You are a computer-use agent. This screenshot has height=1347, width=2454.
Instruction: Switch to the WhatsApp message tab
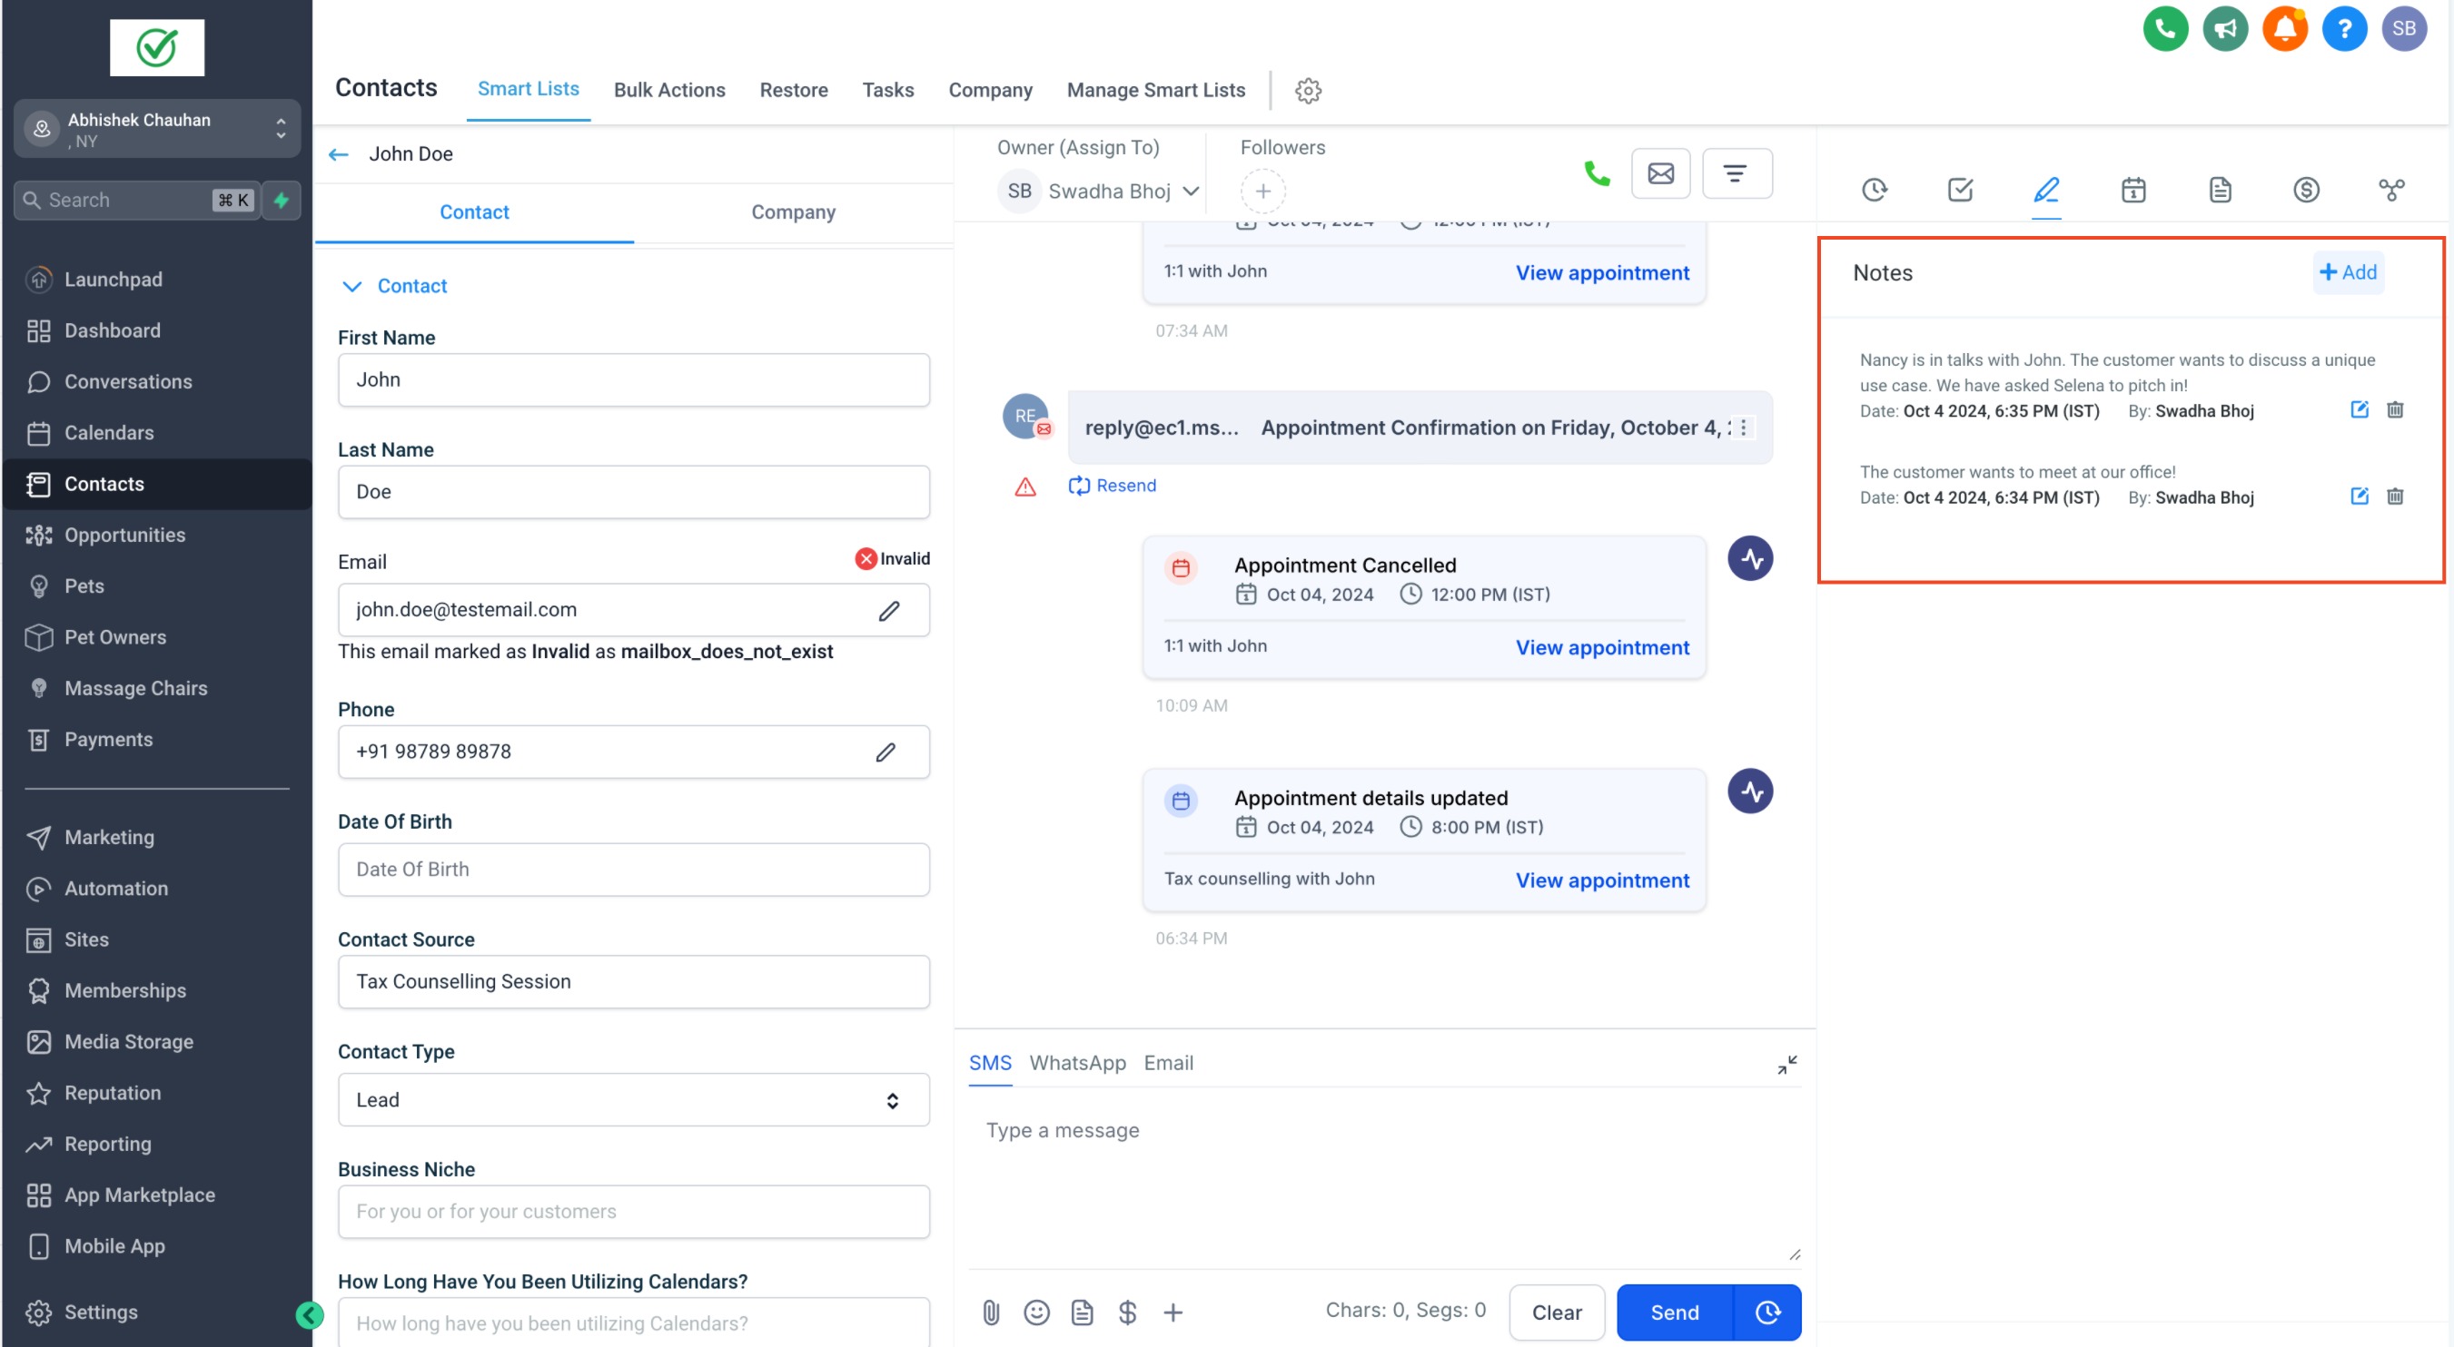click(x=1077, y=1063)
